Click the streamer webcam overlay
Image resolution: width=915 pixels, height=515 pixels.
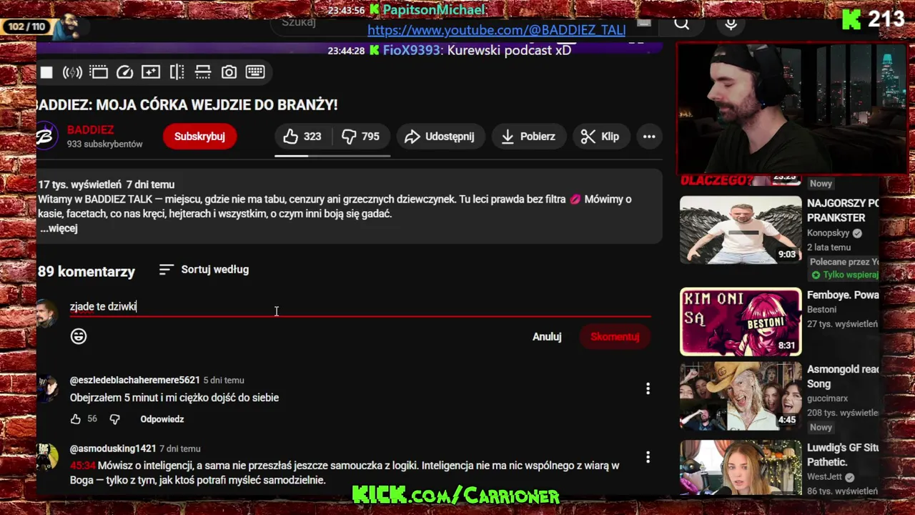pos(792,109)
